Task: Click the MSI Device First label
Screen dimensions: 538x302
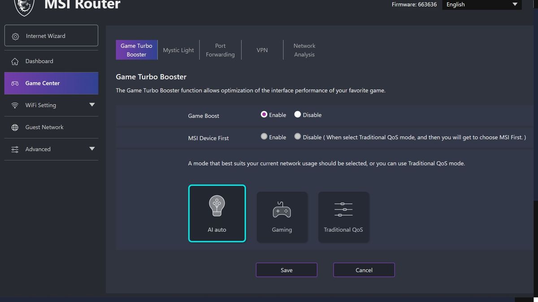Action: tap(208, 138)
